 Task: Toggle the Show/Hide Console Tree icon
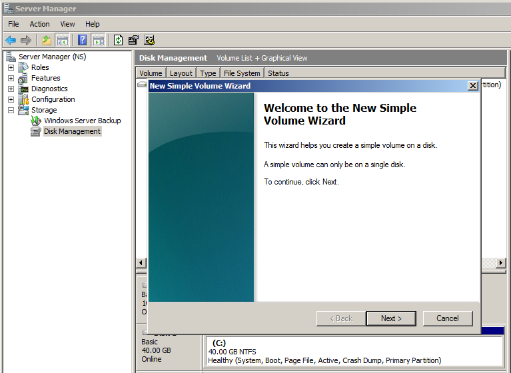(x=62, y=41)
